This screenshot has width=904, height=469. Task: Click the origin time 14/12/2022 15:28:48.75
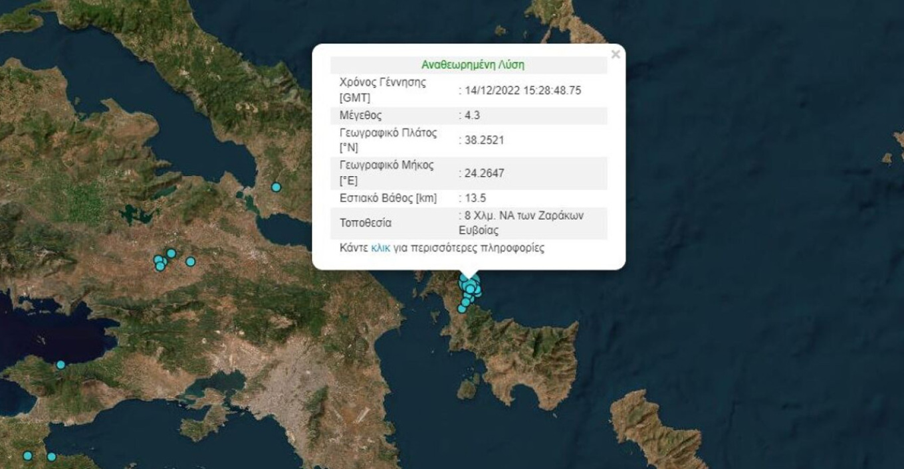(522, 90)
